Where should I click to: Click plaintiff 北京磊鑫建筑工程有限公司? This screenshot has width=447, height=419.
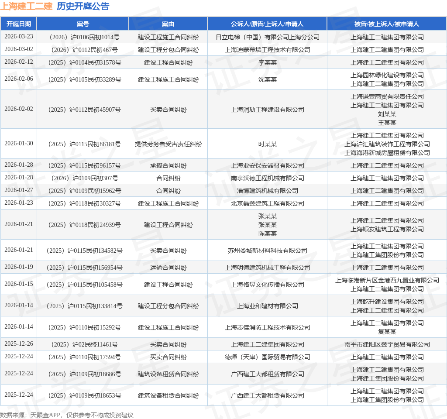pos(268,203)
